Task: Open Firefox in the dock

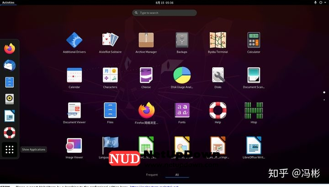Action: coord(10,49)
